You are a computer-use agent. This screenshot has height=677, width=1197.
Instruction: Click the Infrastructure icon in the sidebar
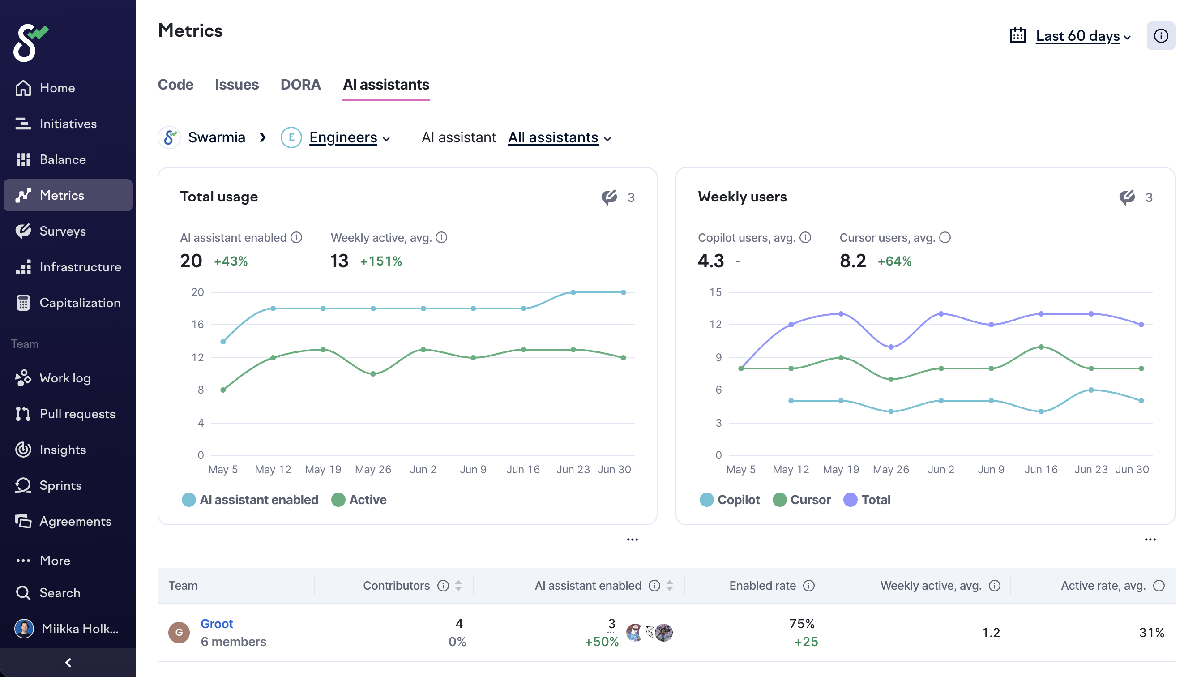pos(23,267)
